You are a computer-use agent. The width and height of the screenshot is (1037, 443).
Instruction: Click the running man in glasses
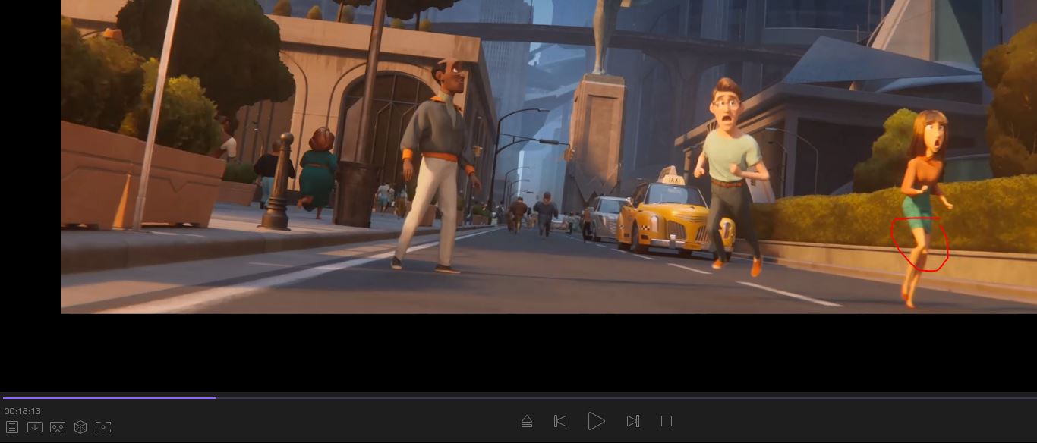(x=730, y=167)
